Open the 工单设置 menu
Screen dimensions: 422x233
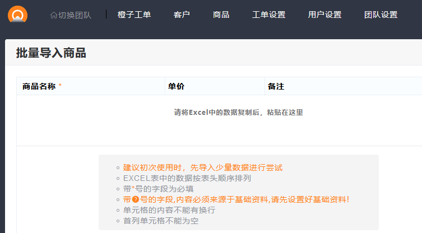tap(268, 15)
